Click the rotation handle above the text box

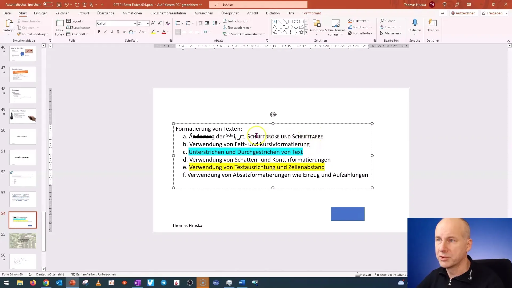[273, 115]
